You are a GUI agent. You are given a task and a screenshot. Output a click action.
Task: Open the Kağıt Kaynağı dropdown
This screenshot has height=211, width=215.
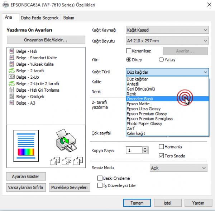coord(167,30)
